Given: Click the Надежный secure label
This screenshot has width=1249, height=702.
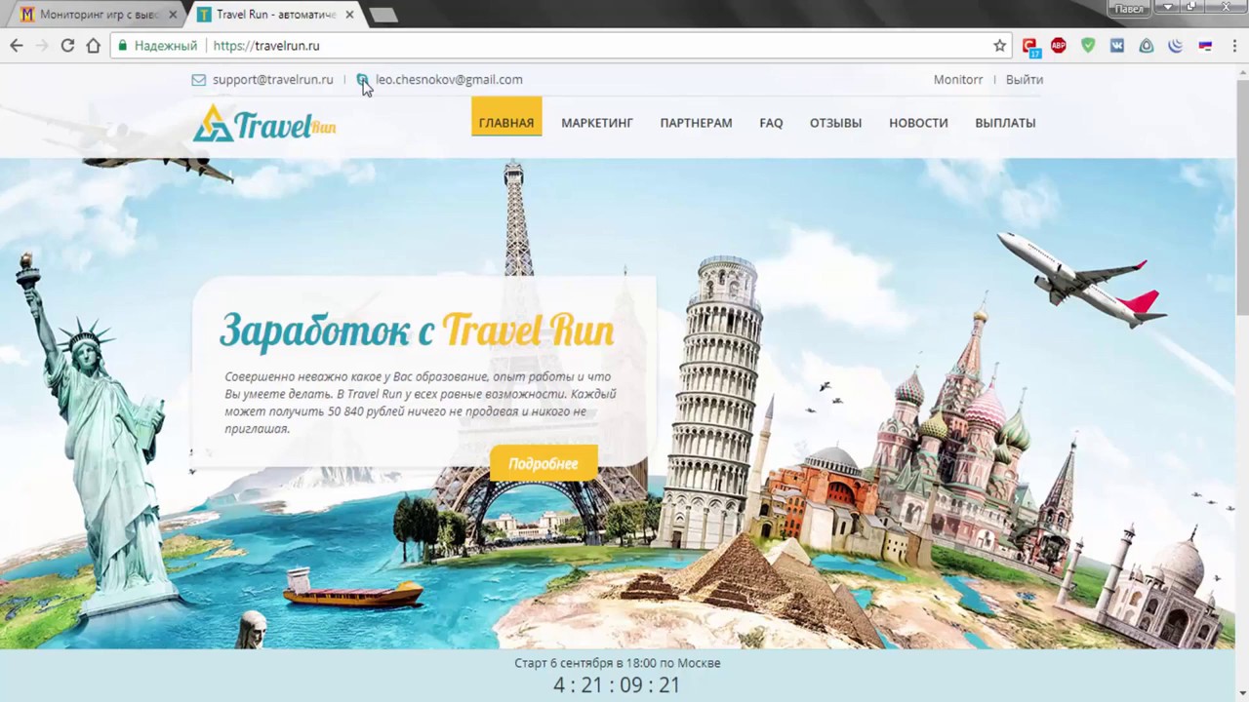Looking at the screenshot, I should point(166,46).
